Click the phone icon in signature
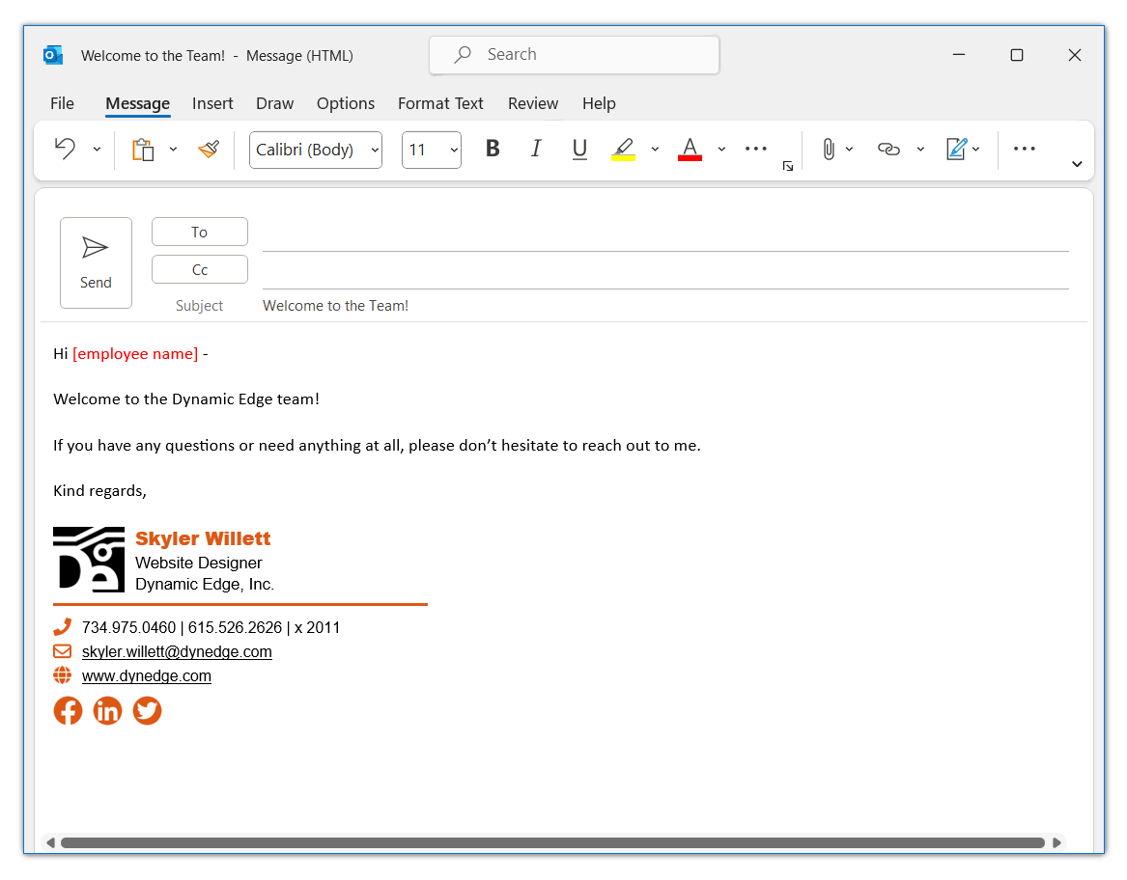The height and width of the screenshot is (880, 1127). [63, 627]
